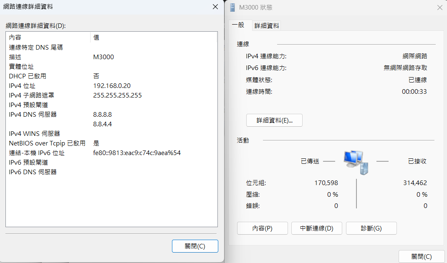The image size is (447, 263).
Task: Run 診斷(G) diagnostics
Action: [371, 228]
